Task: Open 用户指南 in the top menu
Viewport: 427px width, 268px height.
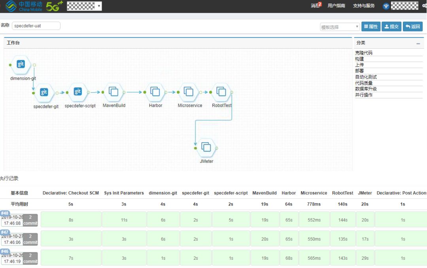Action: coord(336,6)
